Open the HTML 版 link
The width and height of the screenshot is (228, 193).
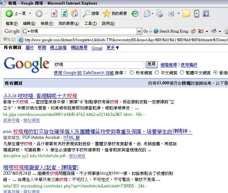pos(72,137)
